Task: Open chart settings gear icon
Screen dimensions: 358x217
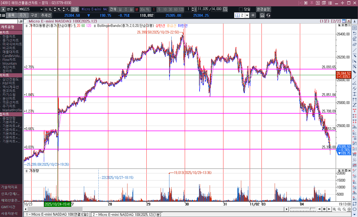Action: (349, 209)
